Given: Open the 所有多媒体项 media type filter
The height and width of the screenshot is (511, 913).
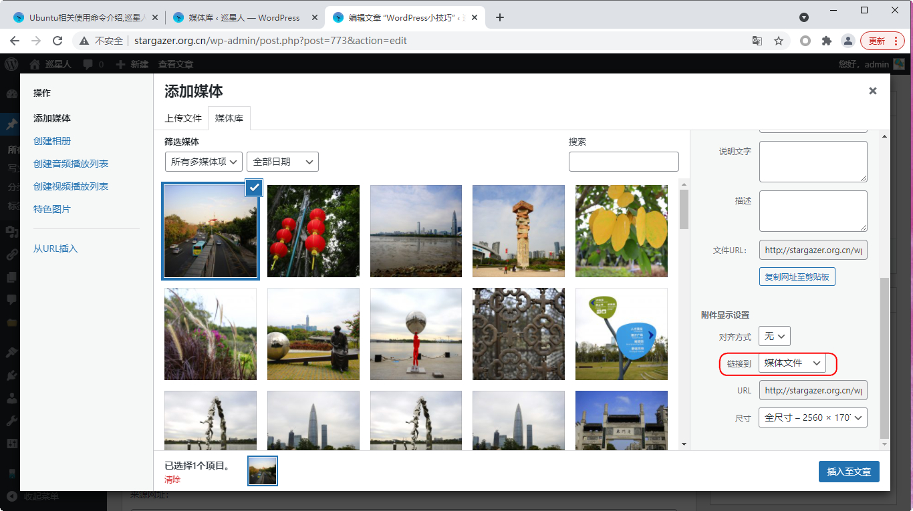Looking at the screenshot, I should tap(204, 162).
